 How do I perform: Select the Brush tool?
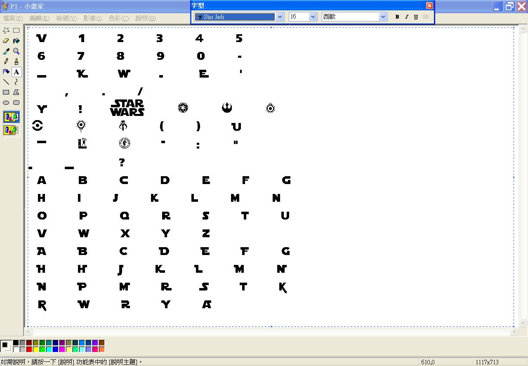pos(16,61)
